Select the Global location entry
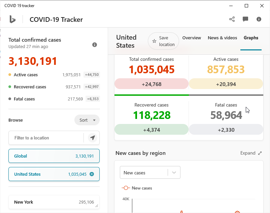The height and width of the screenshot is (213, 270). coord(54,156)
